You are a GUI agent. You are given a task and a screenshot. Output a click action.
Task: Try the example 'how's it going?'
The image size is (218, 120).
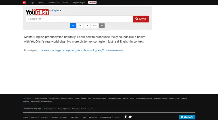point(94,50)
